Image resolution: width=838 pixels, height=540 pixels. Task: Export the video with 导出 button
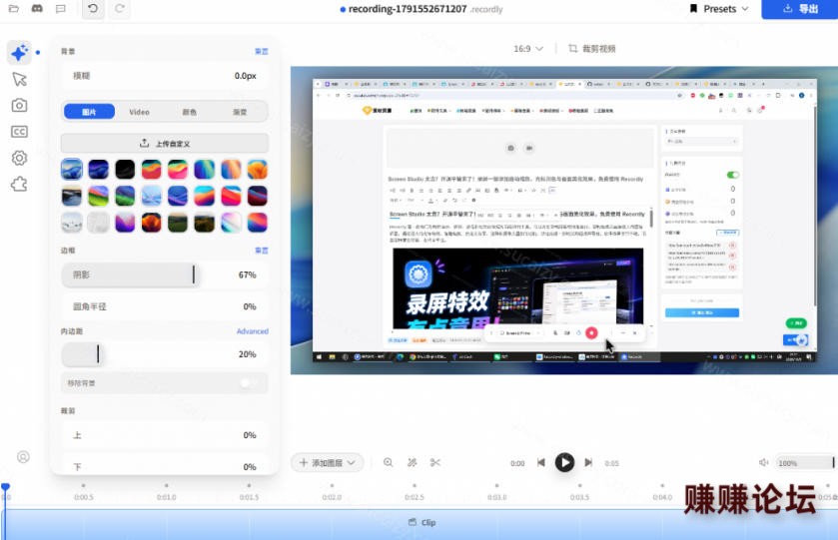click(x=800, y=9)
